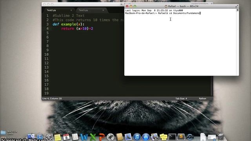The height and width of the screenshot is (141, 251).
Task: Open the Contacts book icon in dock
Action: click(119, 137)
